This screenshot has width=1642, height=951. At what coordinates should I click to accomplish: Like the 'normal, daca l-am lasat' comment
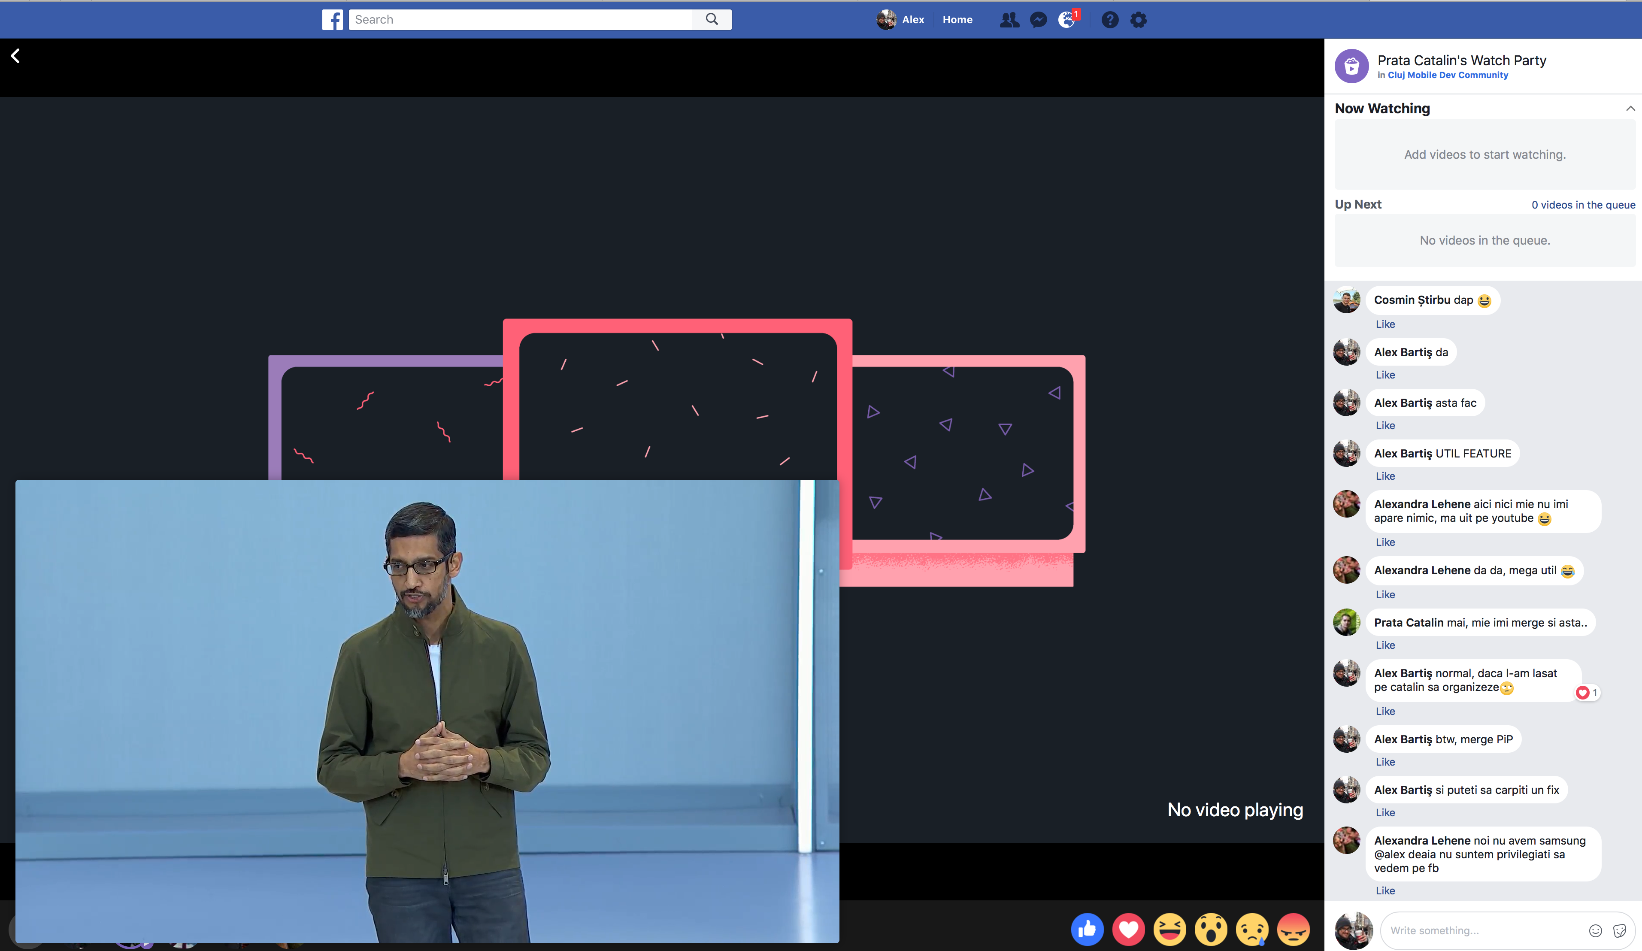pyautogui.click(x=1385, y=711)
